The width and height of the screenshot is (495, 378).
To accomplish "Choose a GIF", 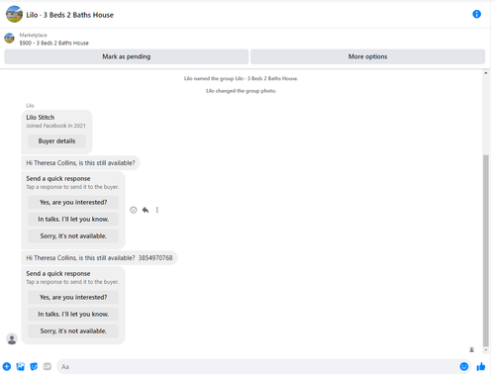I will tap(48, 366).
